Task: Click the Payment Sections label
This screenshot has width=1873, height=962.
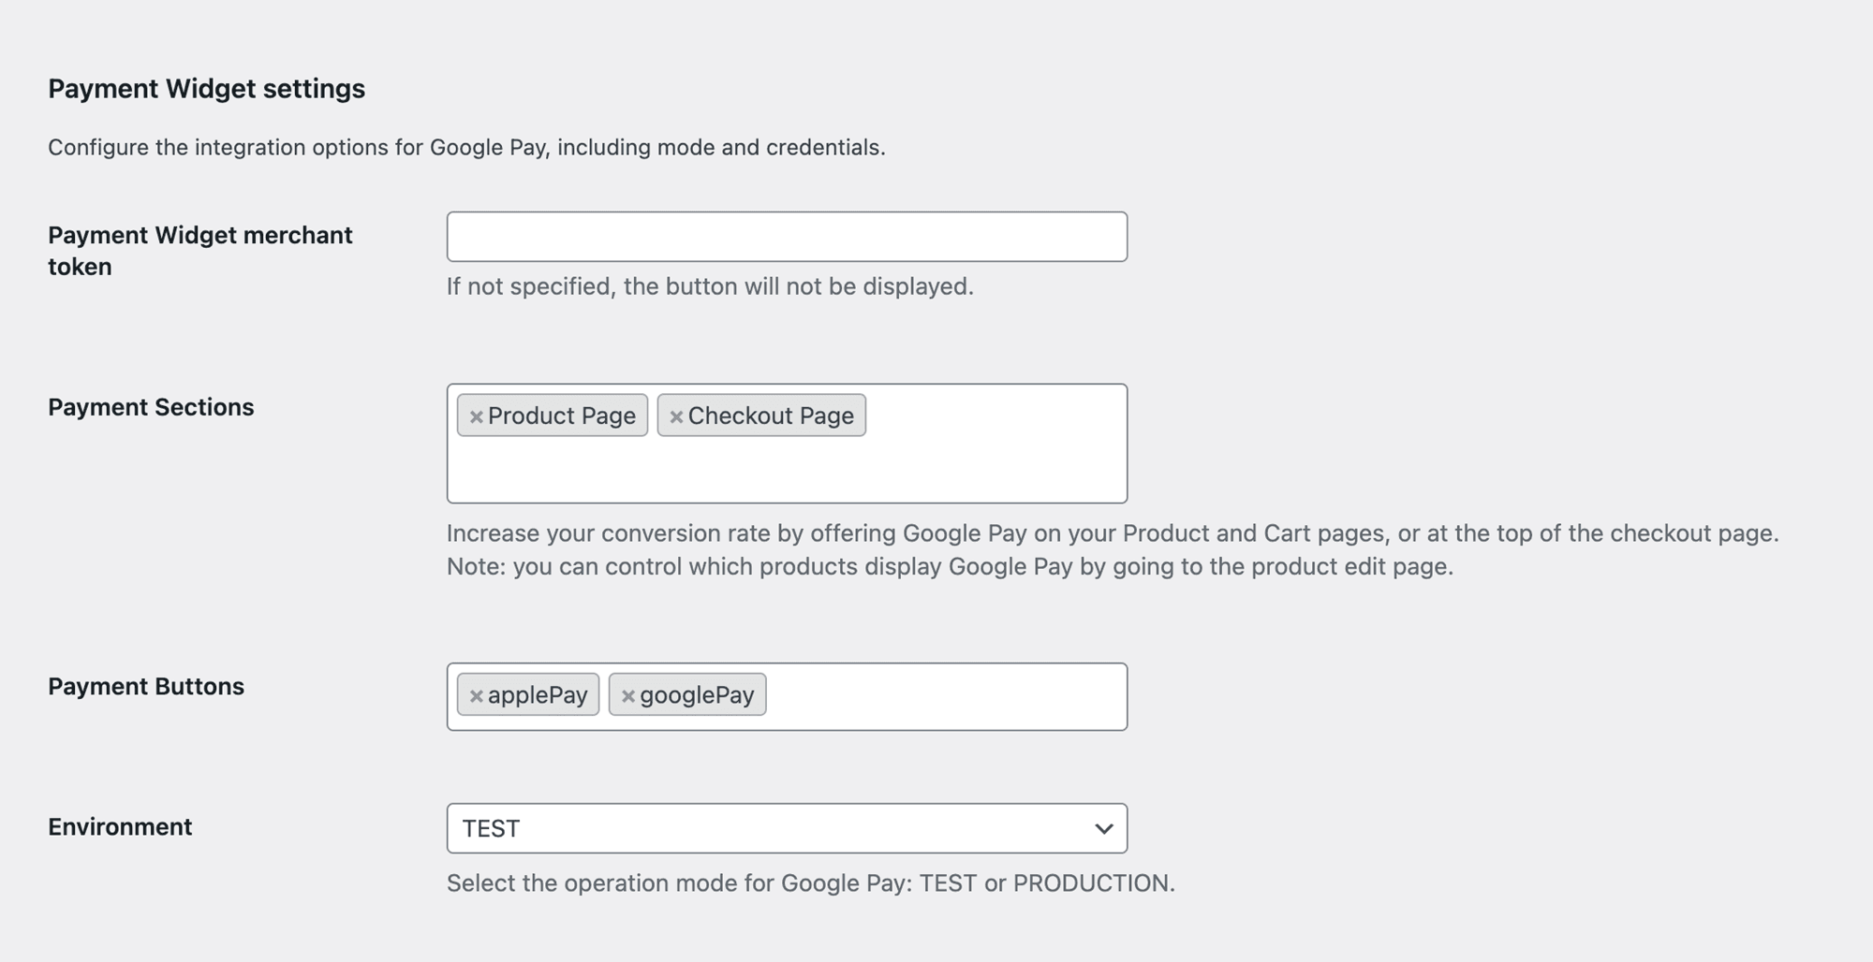Action: coord(151,407)
